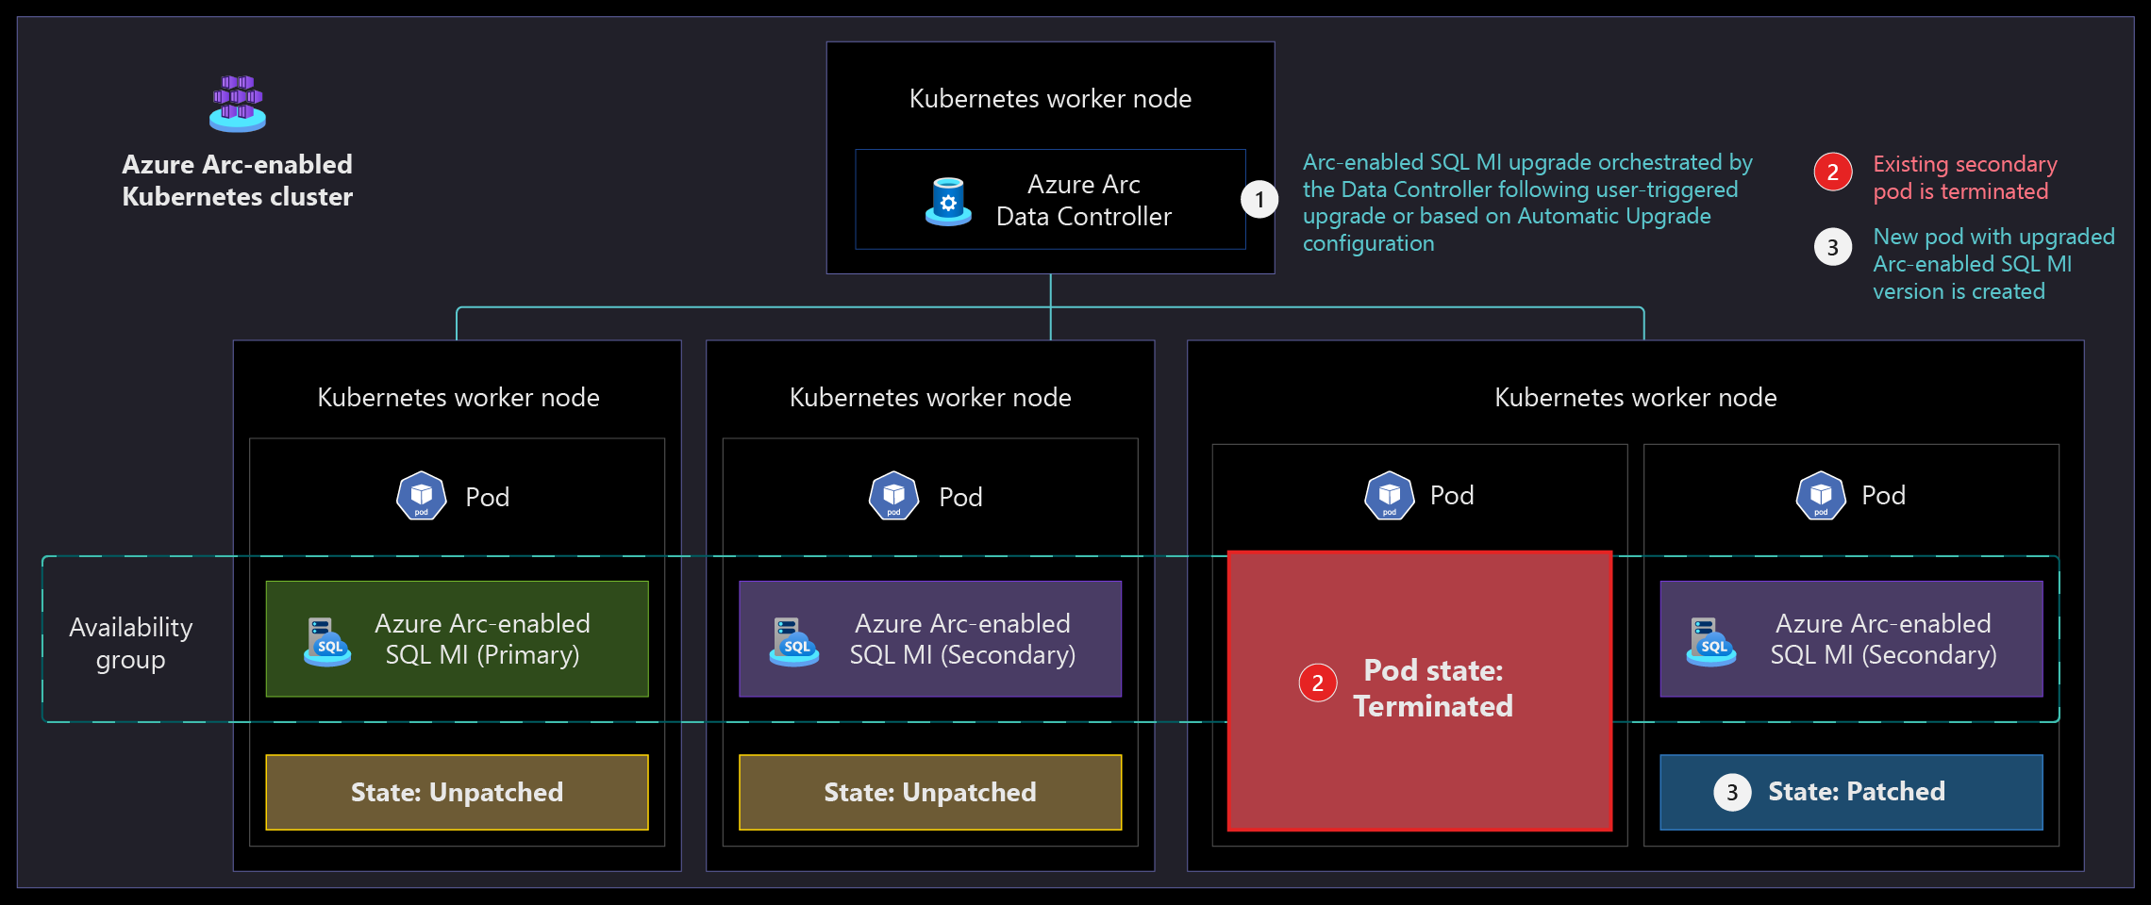Click 'Kubernetes worker node' heading above the Primary pod
Image resolution: width=2151 pixels, height=905 pixels.
pyautogui.click(x=459, y=397)
